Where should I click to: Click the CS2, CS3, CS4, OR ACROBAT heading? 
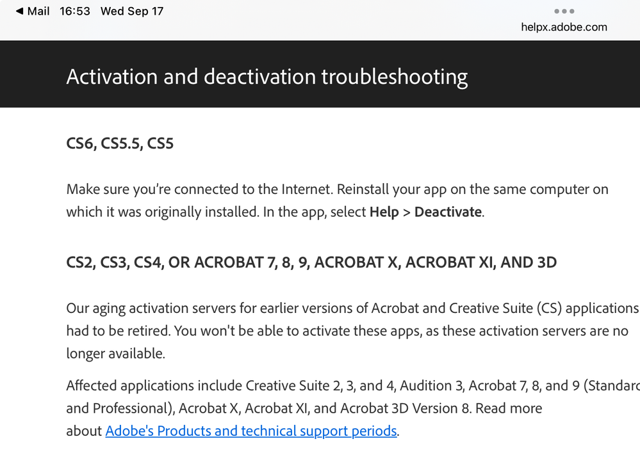[x=311, y=262]
